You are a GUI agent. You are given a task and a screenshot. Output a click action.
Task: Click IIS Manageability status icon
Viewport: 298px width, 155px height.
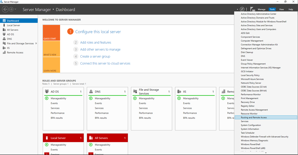(179, 98)
